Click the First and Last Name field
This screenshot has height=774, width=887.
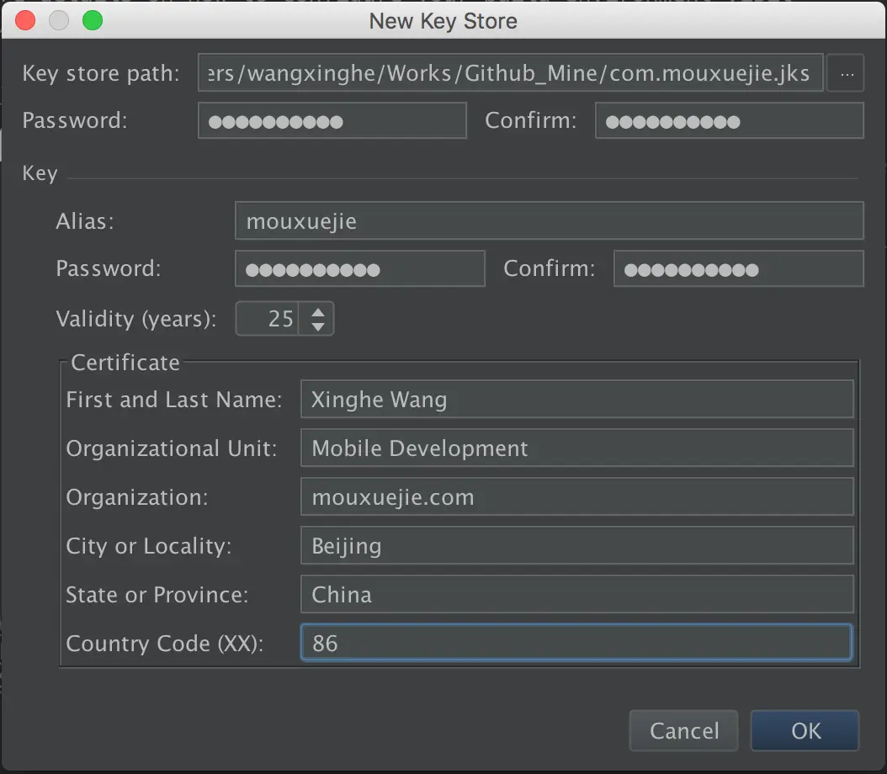576,399
